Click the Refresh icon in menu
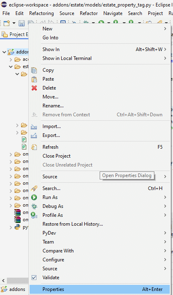This screenshot has width=173, height=295. (x=34, y=147)
